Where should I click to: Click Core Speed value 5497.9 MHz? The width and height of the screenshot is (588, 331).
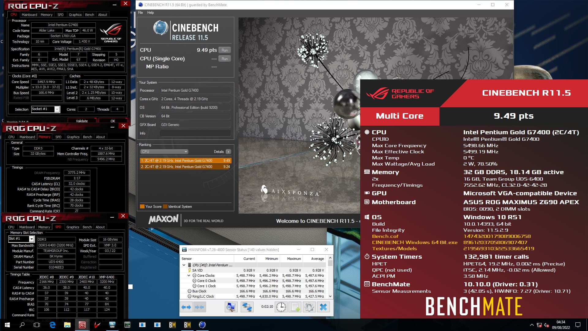(x=46, y=82)
